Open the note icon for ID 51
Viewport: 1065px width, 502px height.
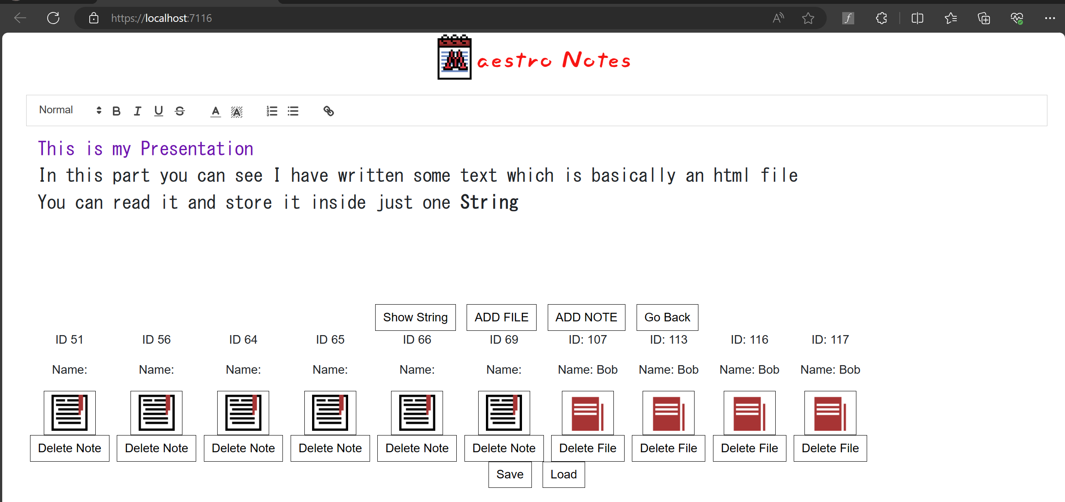tap(70, 413)
